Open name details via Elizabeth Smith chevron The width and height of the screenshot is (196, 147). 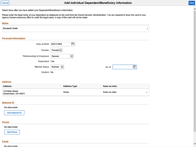pyautogui.click(x=147, y=28)
